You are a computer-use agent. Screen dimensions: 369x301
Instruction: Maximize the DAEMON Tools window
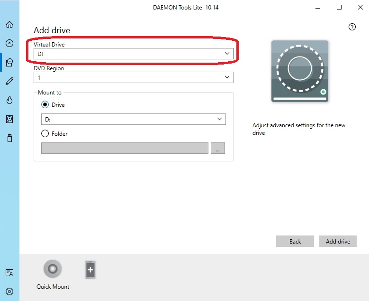click(x=339, y=7)
